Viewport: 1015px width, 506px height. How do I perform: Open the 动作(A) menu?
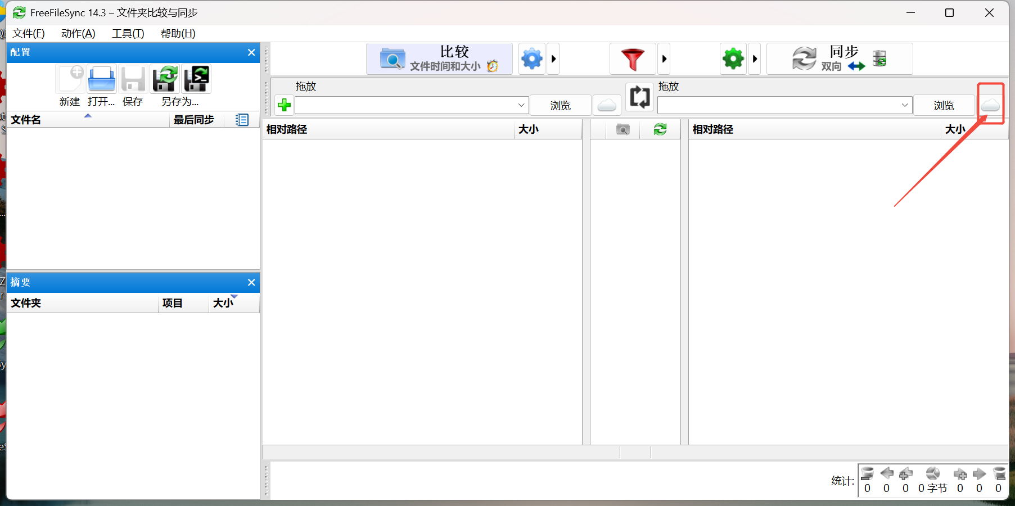tap(78, 33)
